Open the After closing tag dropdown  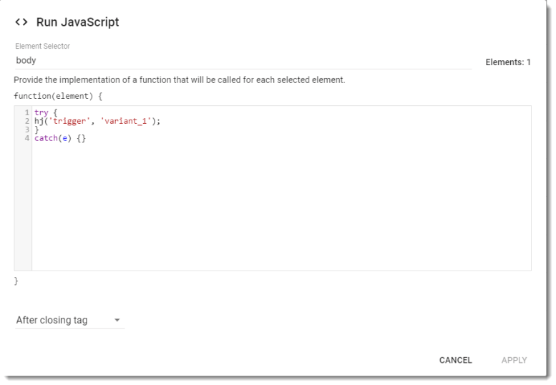coord(69,320)
